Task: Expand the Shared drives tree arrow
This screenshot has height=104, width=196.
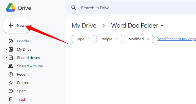Action: point(7,58)
